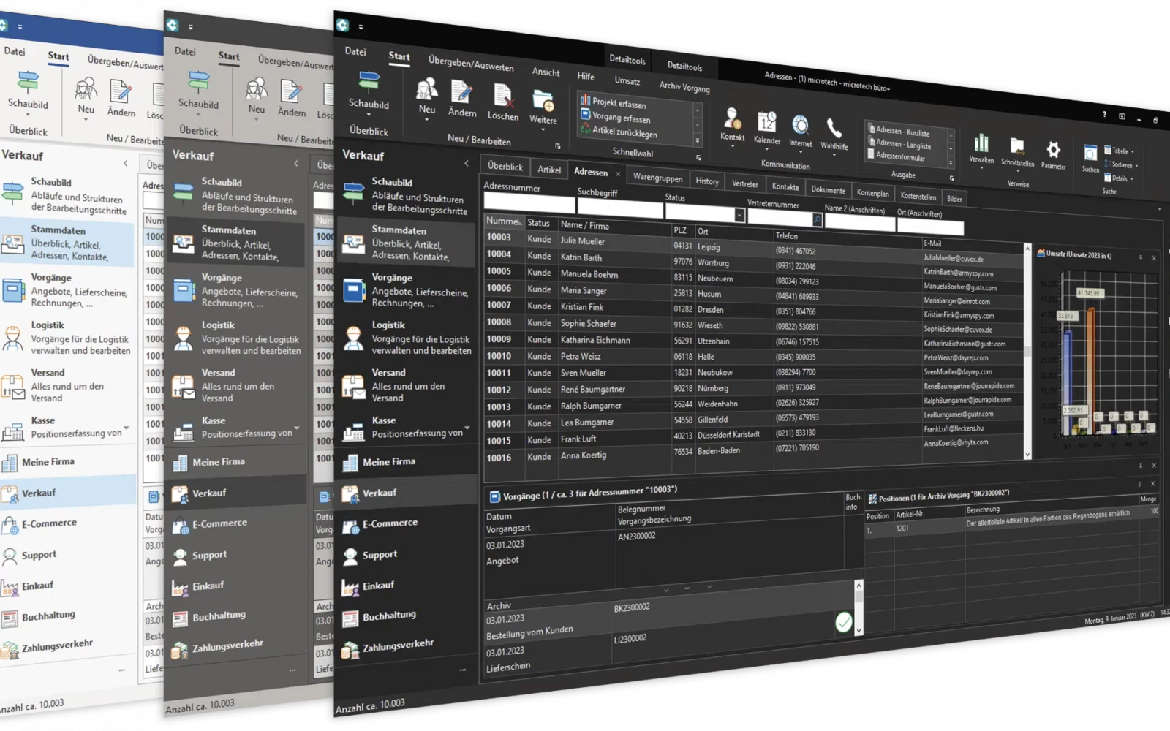Click the address table vertical scrollbar
Screen dimensions: 1170x731
pos(1027,351)
